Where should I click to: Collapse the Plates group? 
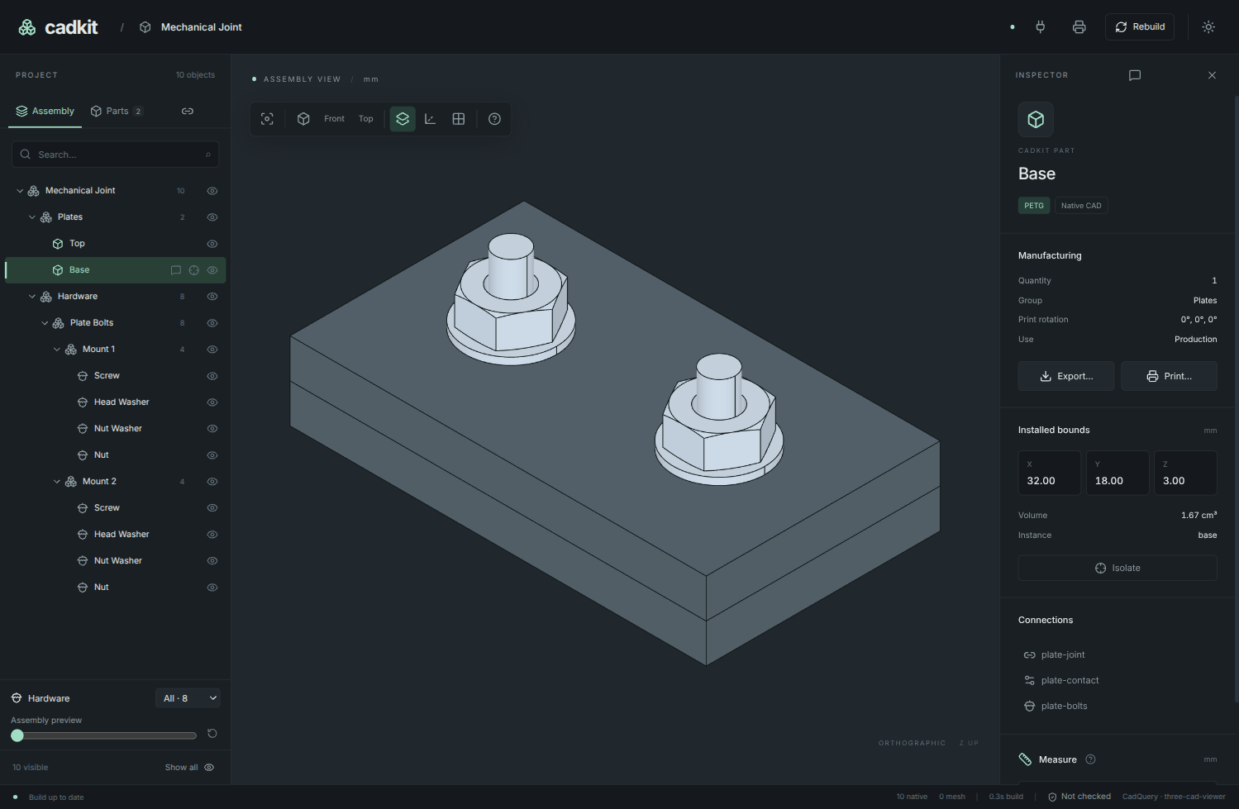[x=32, y=217]
